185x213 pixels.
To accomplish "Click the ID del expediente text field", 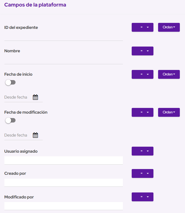I will [x=63, y=37].
